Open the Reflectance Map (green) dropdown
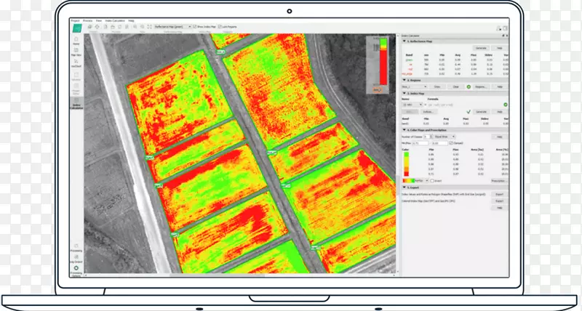 [172, 27]
